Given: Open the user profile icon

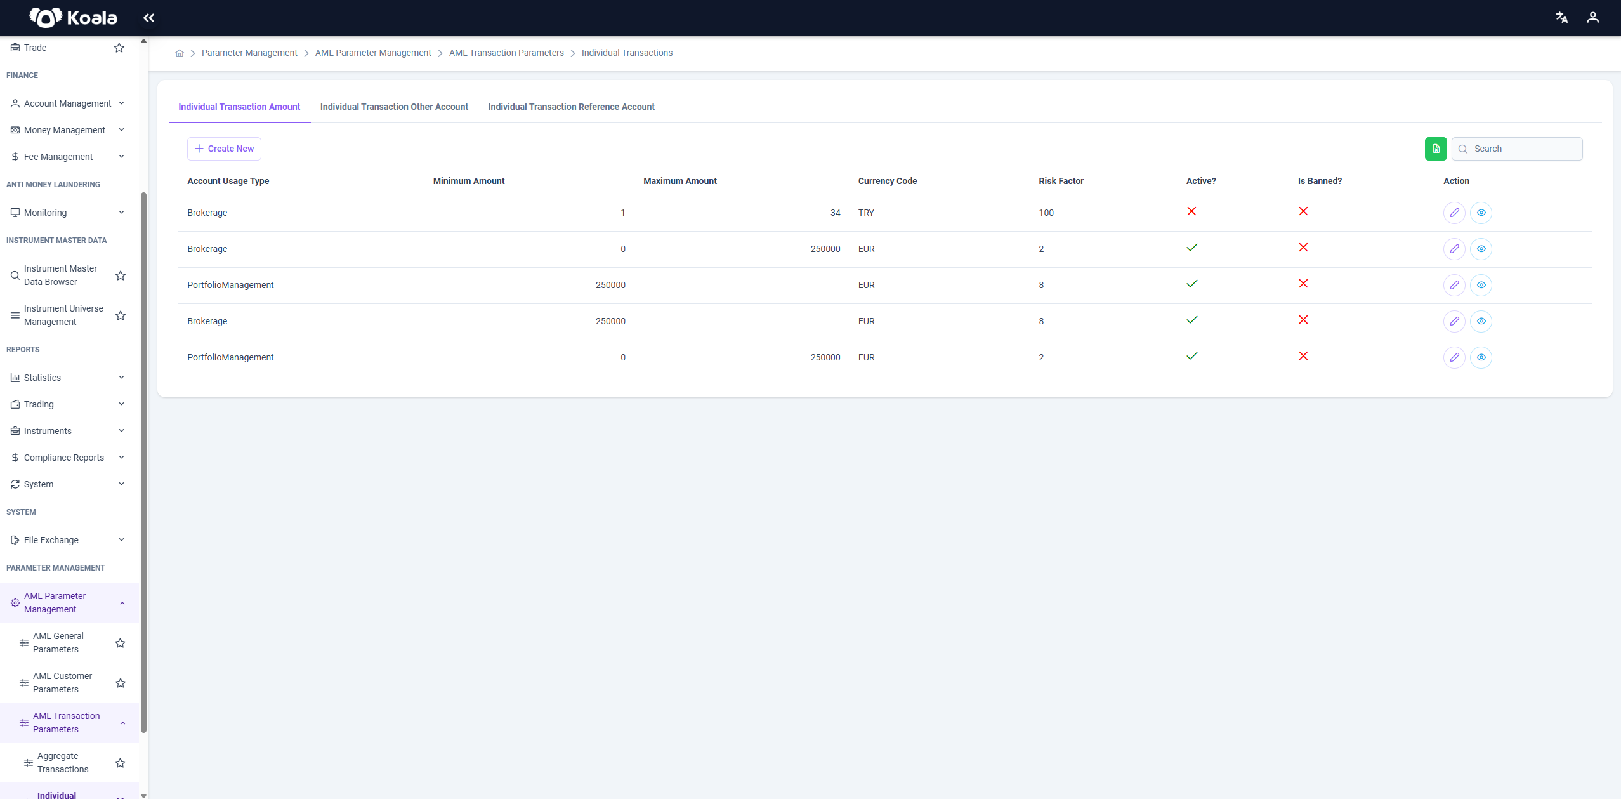Looking at the screenshot, I should [x=1592, y=18].
